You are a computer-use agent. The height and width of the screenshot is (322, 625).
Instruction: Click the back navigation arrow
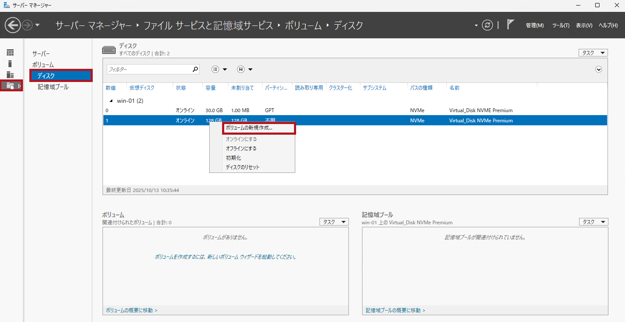[13, 25]
